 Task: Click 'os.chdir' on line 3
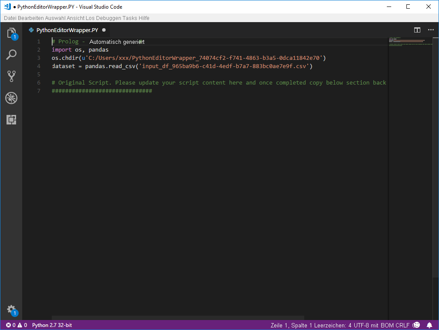(65, 58)
